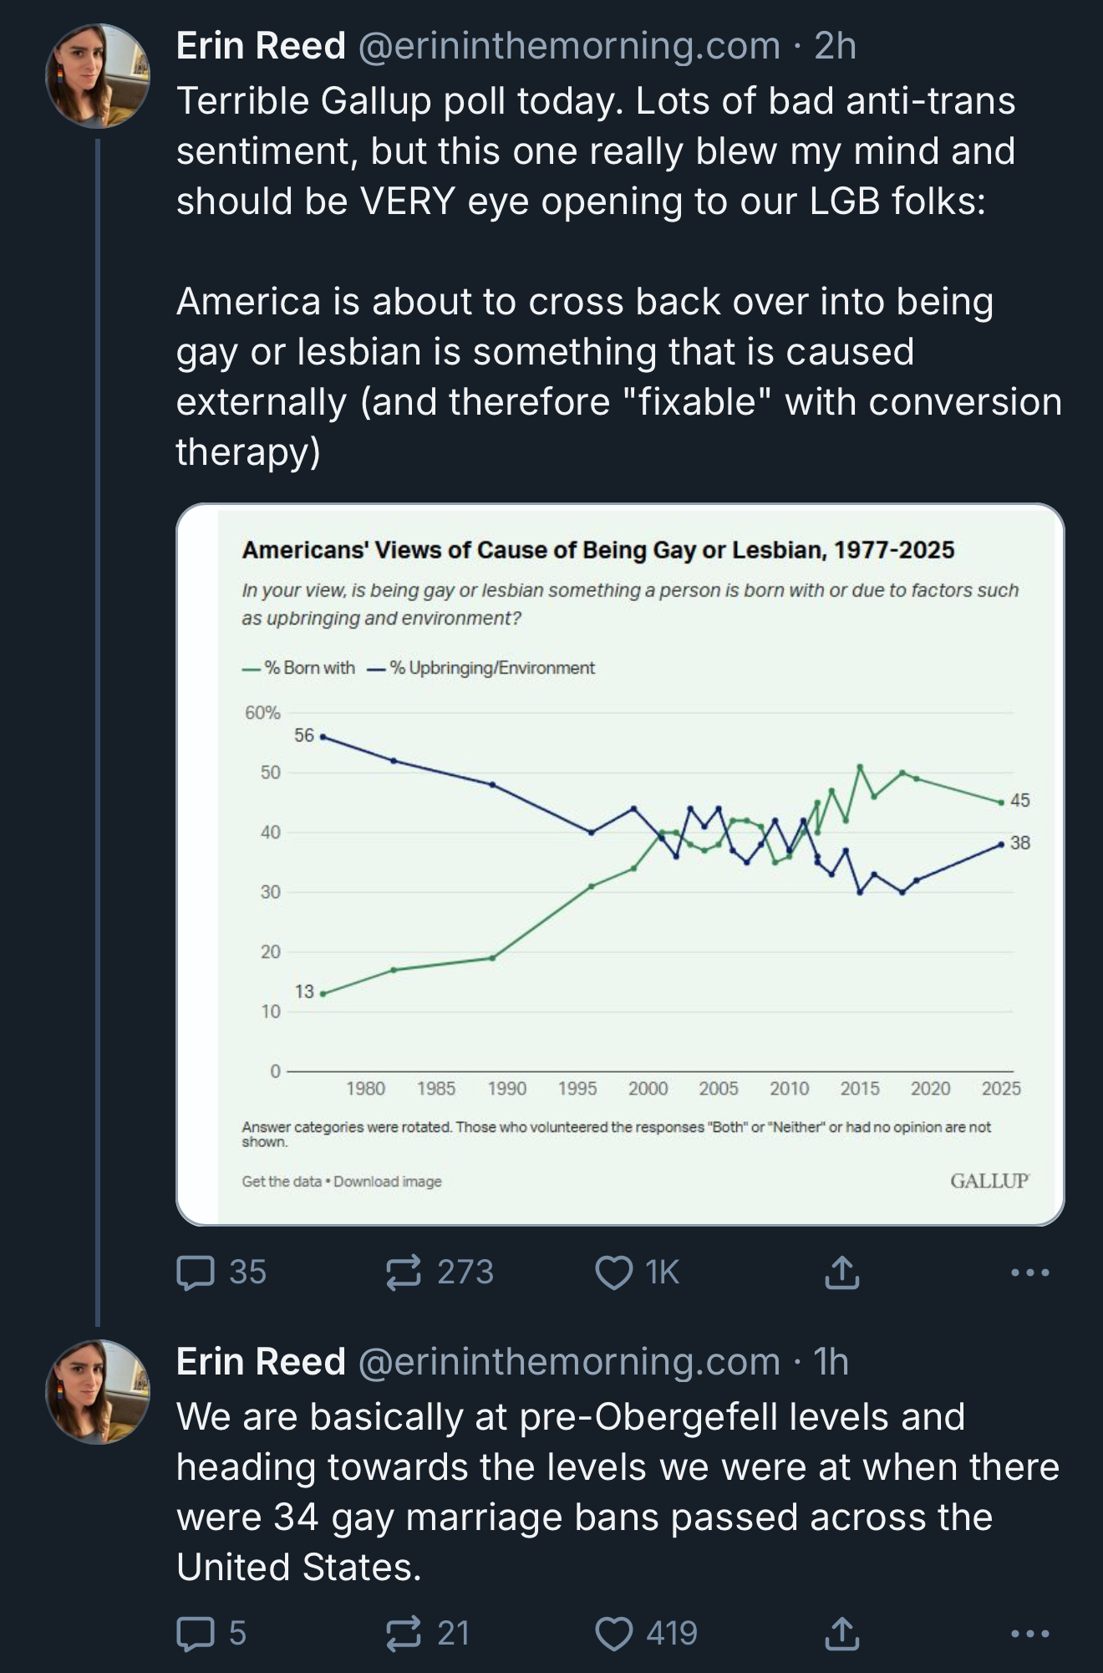Like the first post with 1K likes
This screenshot has height=1673, width=1103.
coord(614,1273)
